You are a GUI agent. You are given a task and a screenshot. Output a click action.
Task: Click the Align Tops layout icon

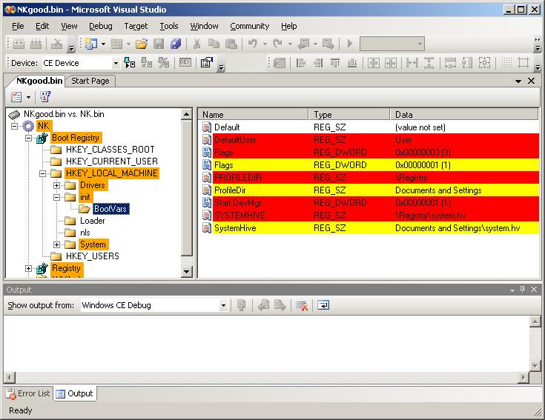point(335,63)
